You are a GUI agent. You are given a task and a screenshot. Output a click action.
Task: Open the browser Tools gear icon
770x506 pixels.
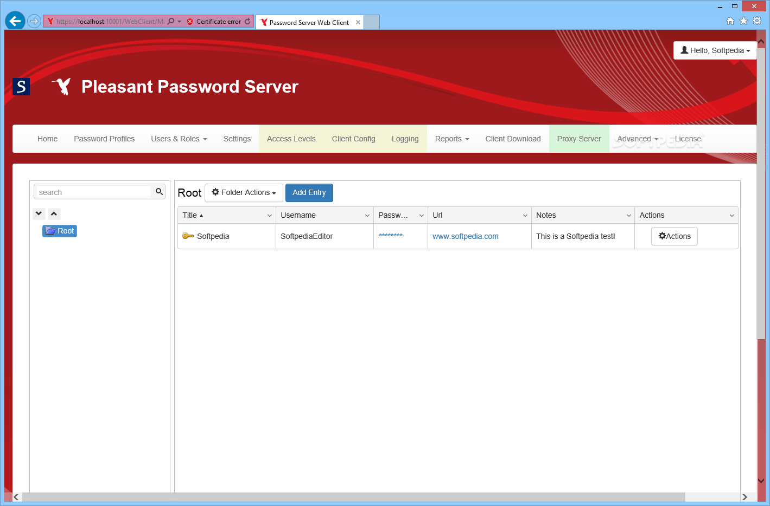757,21
